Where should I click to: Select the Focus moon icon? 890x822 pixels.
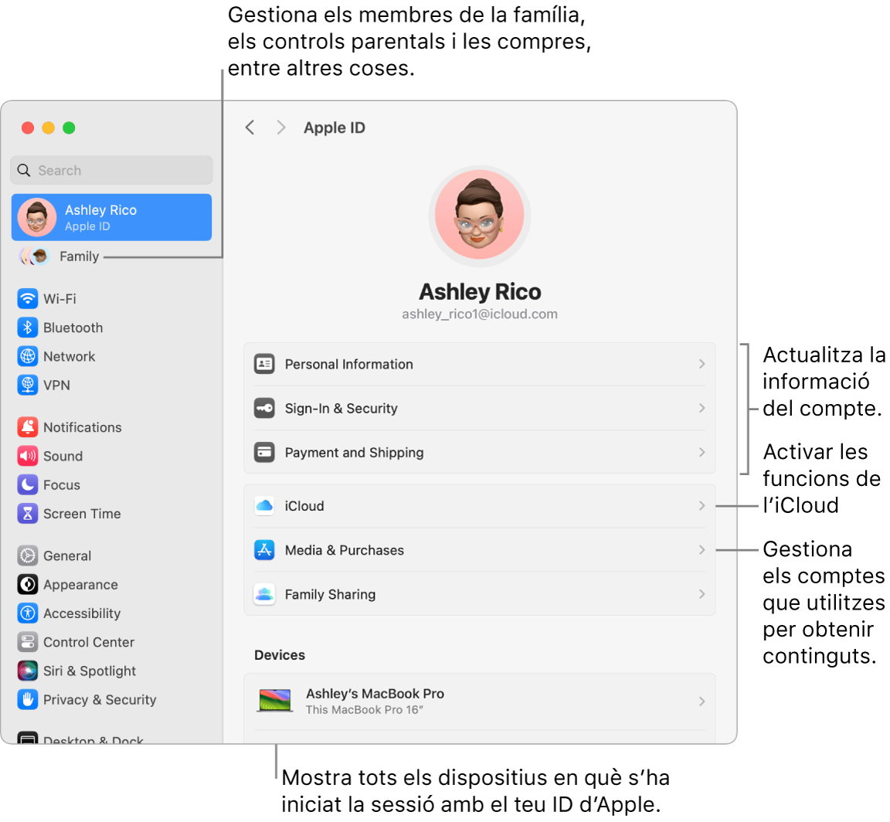(x=27, y=485)
